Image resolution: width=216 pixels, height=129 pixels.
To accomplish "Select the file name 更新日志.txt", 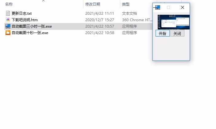I will click(21, 14).
